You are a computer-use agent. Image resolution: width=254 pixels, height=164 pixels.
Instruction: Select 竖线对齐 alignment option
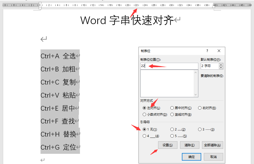pos(181,115)
